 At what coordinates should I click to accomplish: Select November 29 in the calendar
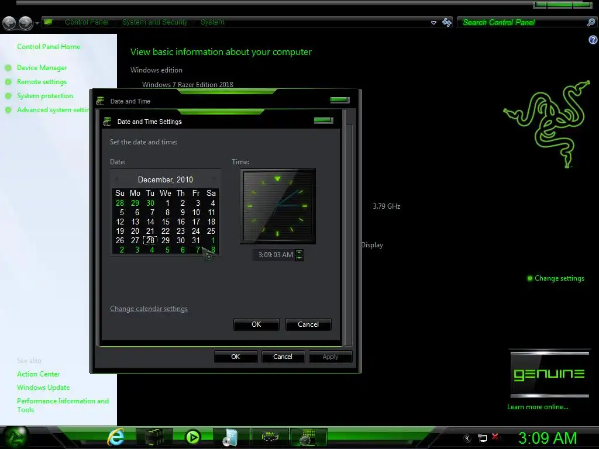click(135, 203)
